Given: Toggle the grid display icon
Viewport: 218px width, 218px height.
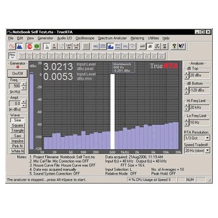Looking at the screenshot, I should [x=86, y=46].
